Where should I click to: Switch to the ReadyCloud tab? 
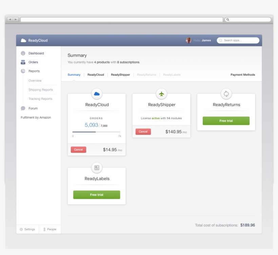point(96,75)
